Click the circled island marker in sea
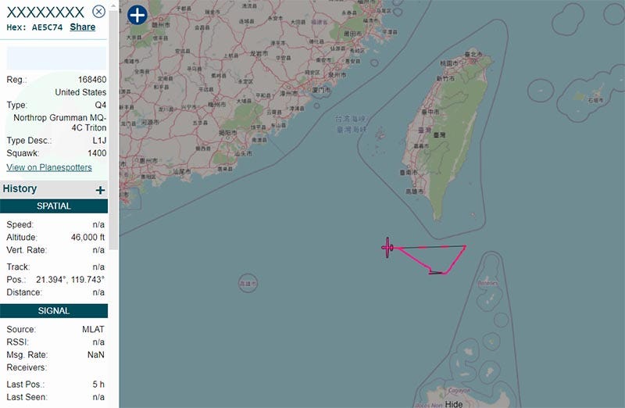The image size is (625, 408). coord(248,284)
